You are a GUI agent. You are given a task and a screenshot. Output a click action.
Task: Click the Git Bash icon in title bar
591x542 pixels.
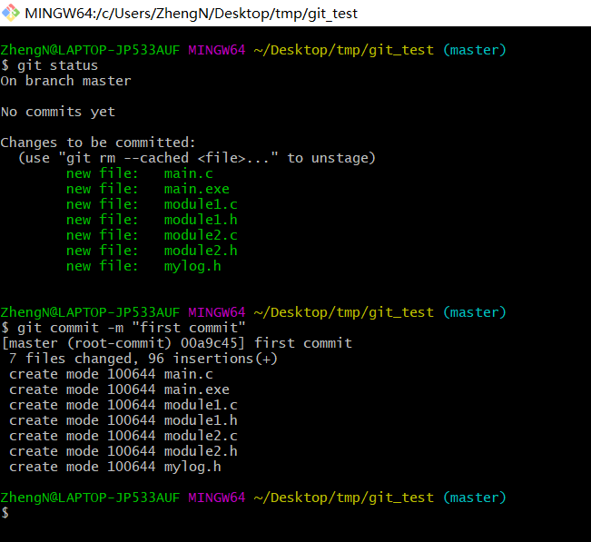(x=11, y=14)
